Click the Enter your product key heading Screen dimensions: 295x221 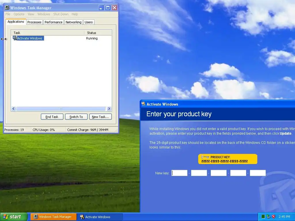point(179,114)
